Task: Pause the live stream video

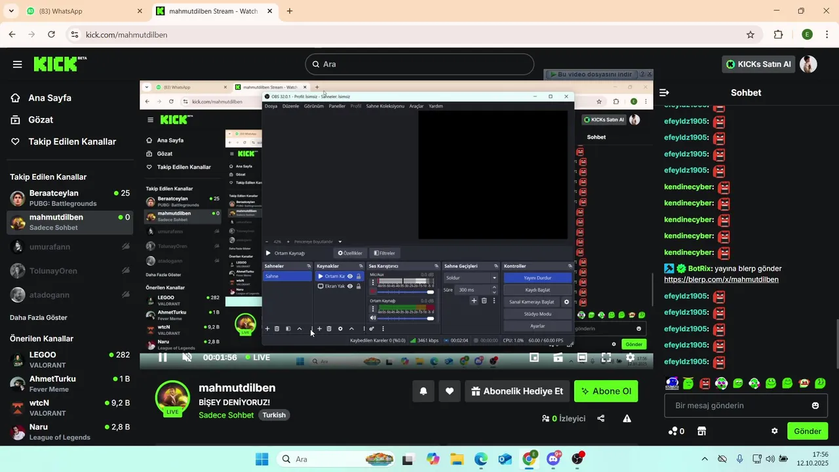Action: [x=163, y=357]
